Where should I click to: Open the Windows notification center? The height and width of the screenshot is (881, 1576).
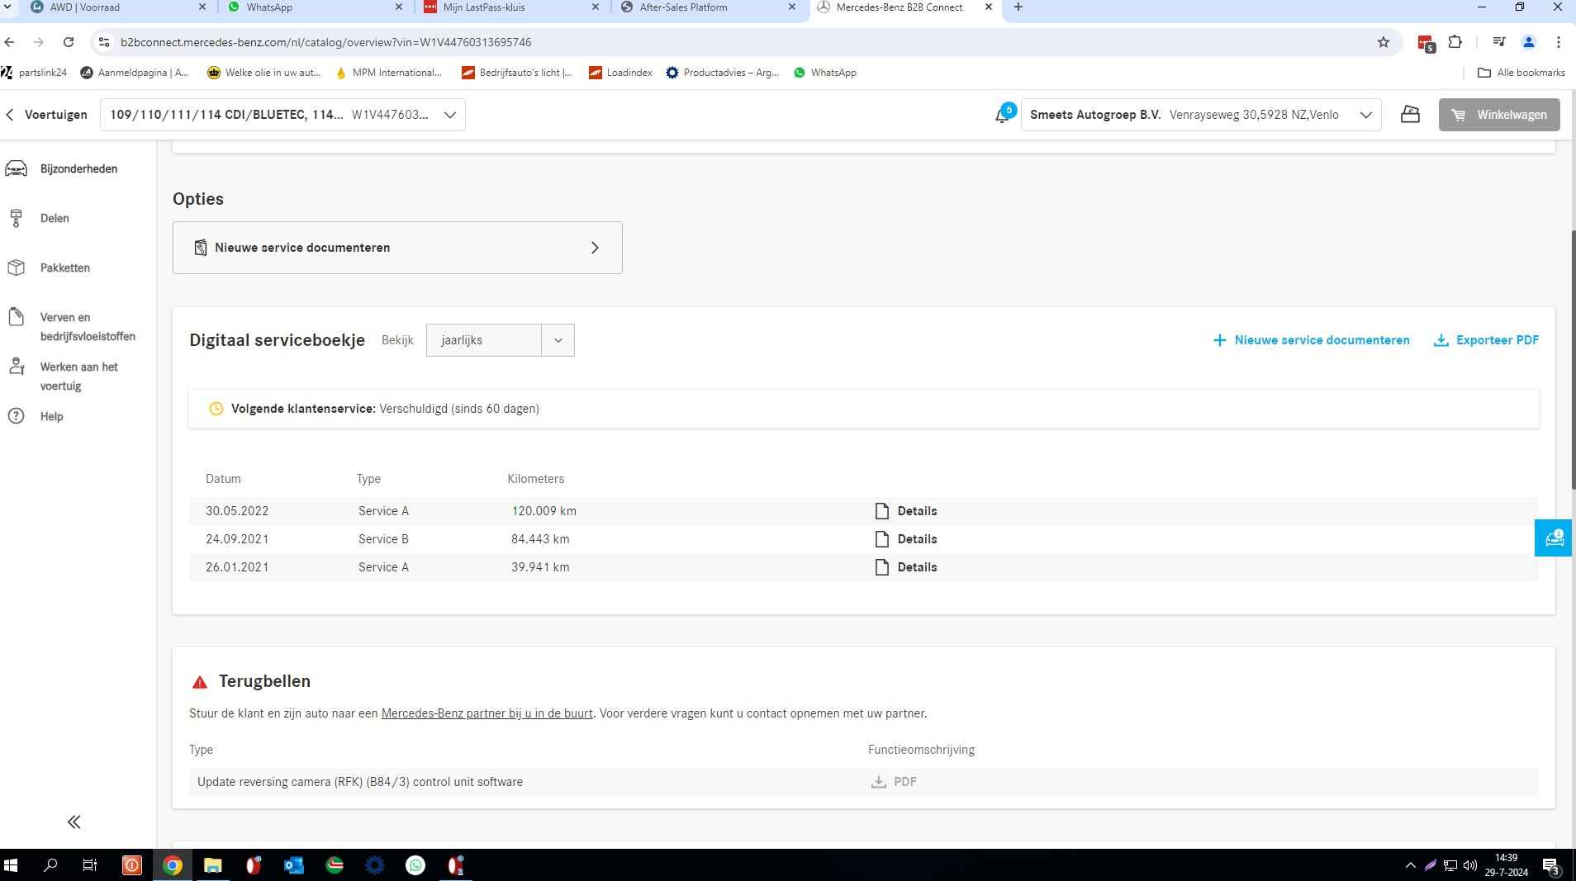1551,865
